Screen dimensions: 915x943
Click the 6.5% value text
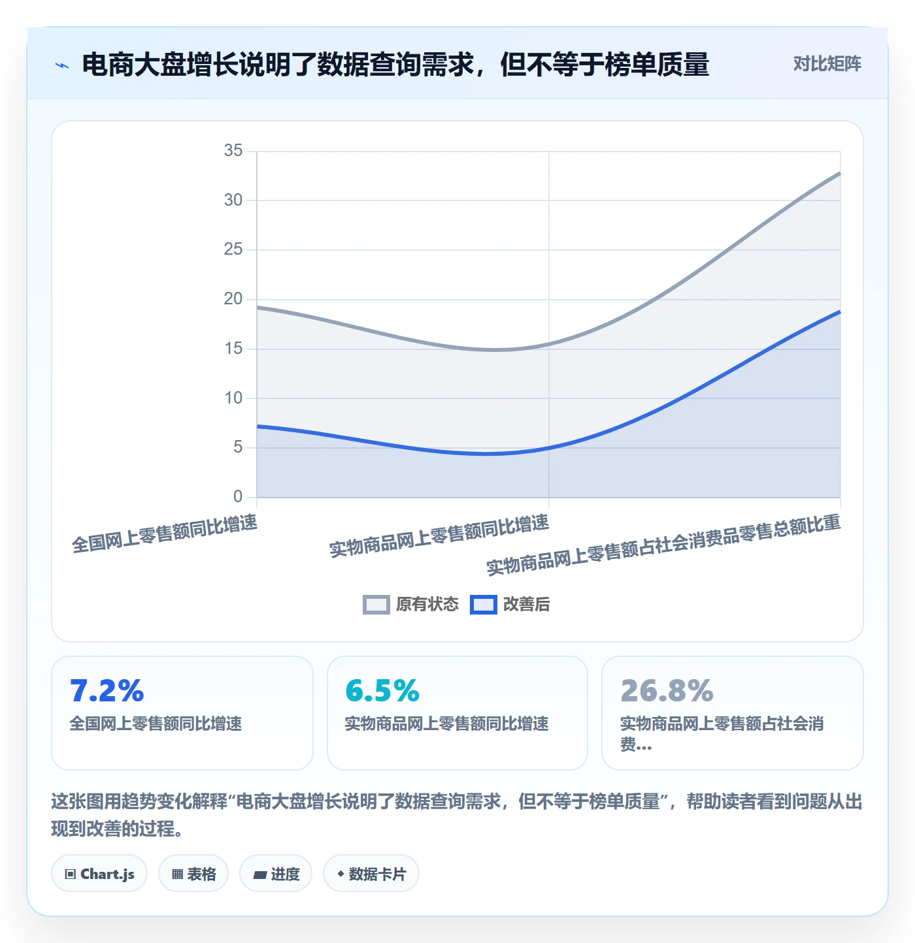coord(382,691)
